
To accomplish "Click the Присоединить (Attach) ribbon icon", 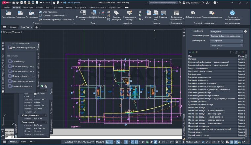I will (8, 14).
